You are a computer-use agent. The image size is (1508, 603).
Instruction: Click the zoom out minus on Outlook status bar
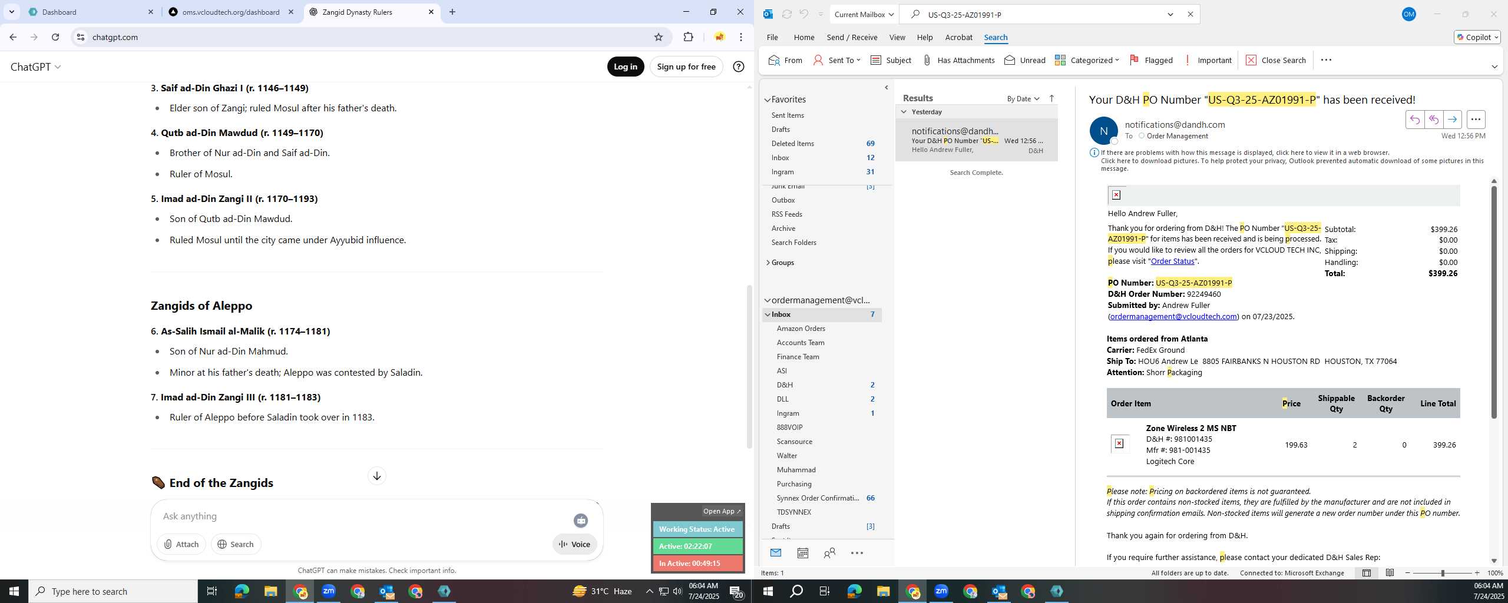[x=1408, y=573]
